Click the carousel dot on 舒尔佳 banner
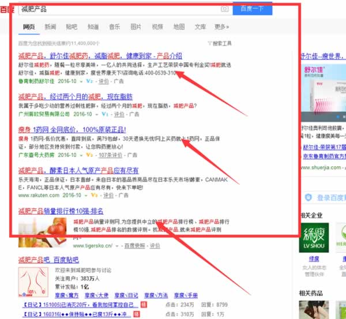 click(338, 117)
